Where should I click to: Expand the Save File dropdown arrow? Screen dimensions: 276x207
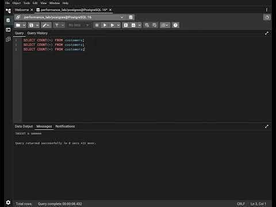37,25
